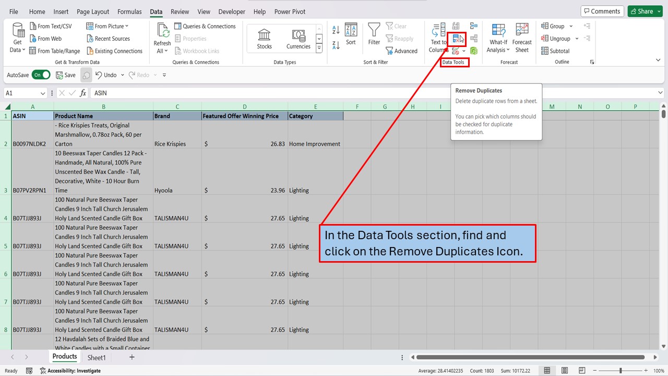Switch to the Sheet1 tab

coord(97,357)
